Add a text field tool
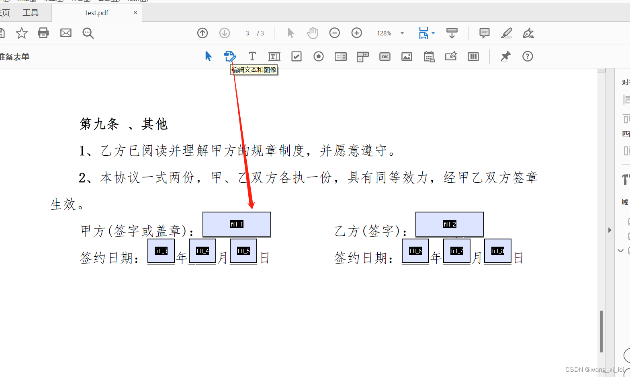 (274, 56)
